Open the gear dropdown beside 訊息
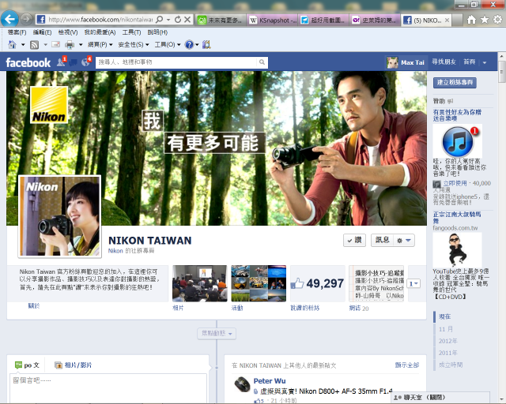 point(404,241)
